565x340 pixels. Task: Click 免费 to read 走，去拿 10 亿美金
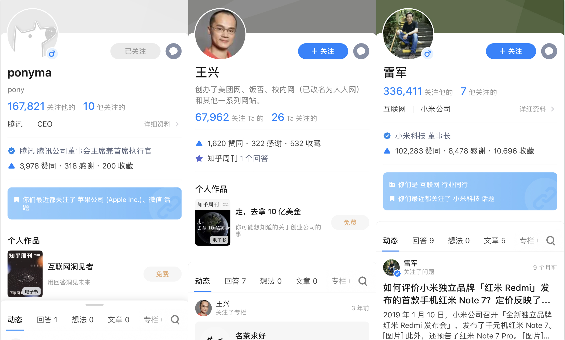click(x=350, y=222)
